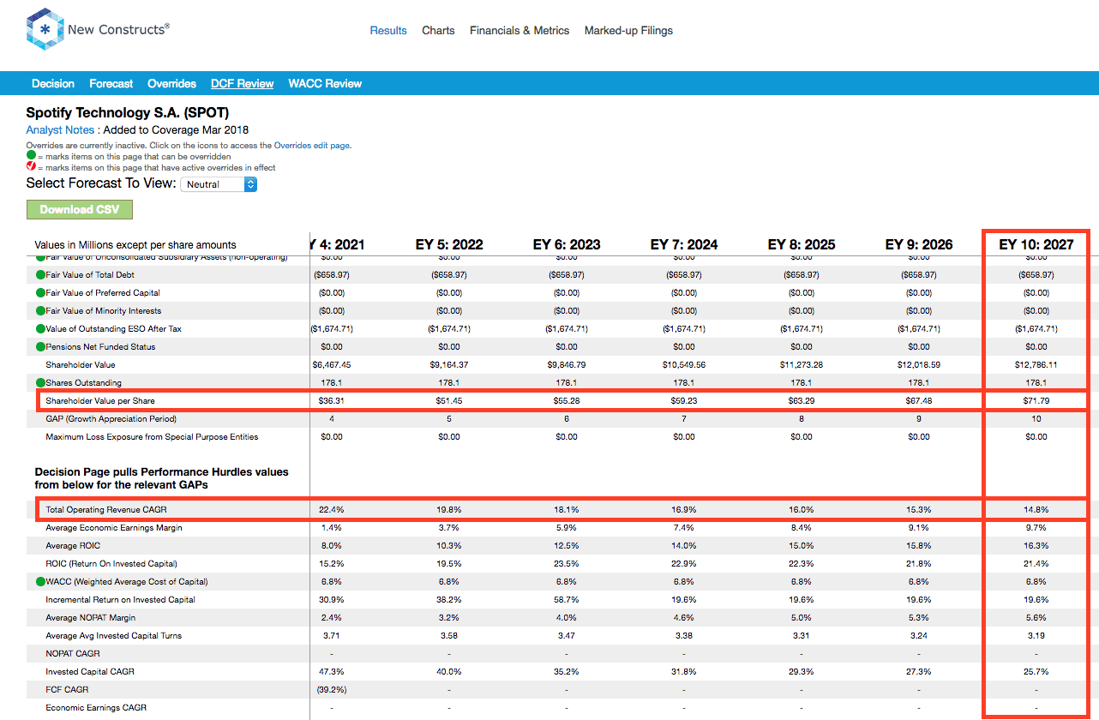Click the Invested Capital CAGR row label
Viewport: 1099px width, 720px height.
90,672
